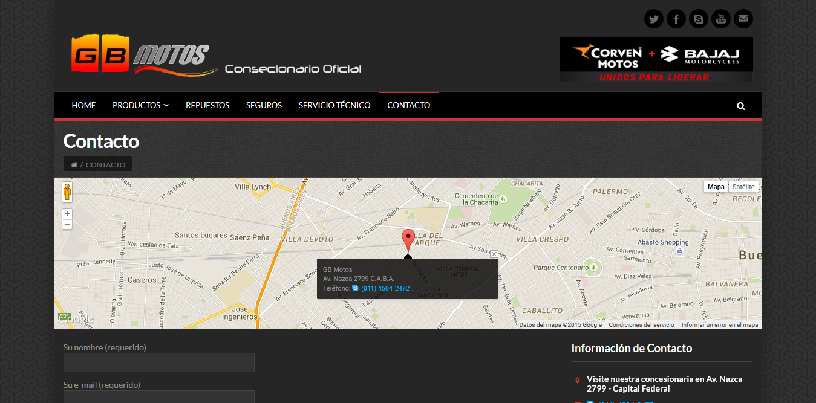The height and width of the screenshot is (403, 816).
Task: Select the Street View pegman icon
Action: tap(67, 192)
